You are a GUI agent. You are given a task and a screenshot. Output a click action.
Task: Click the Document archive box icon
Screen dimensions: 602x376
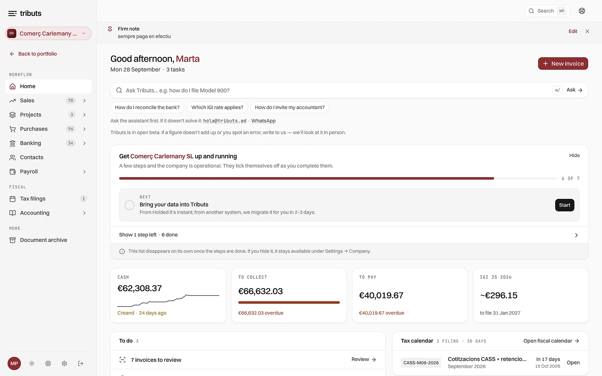coord(13,240)
